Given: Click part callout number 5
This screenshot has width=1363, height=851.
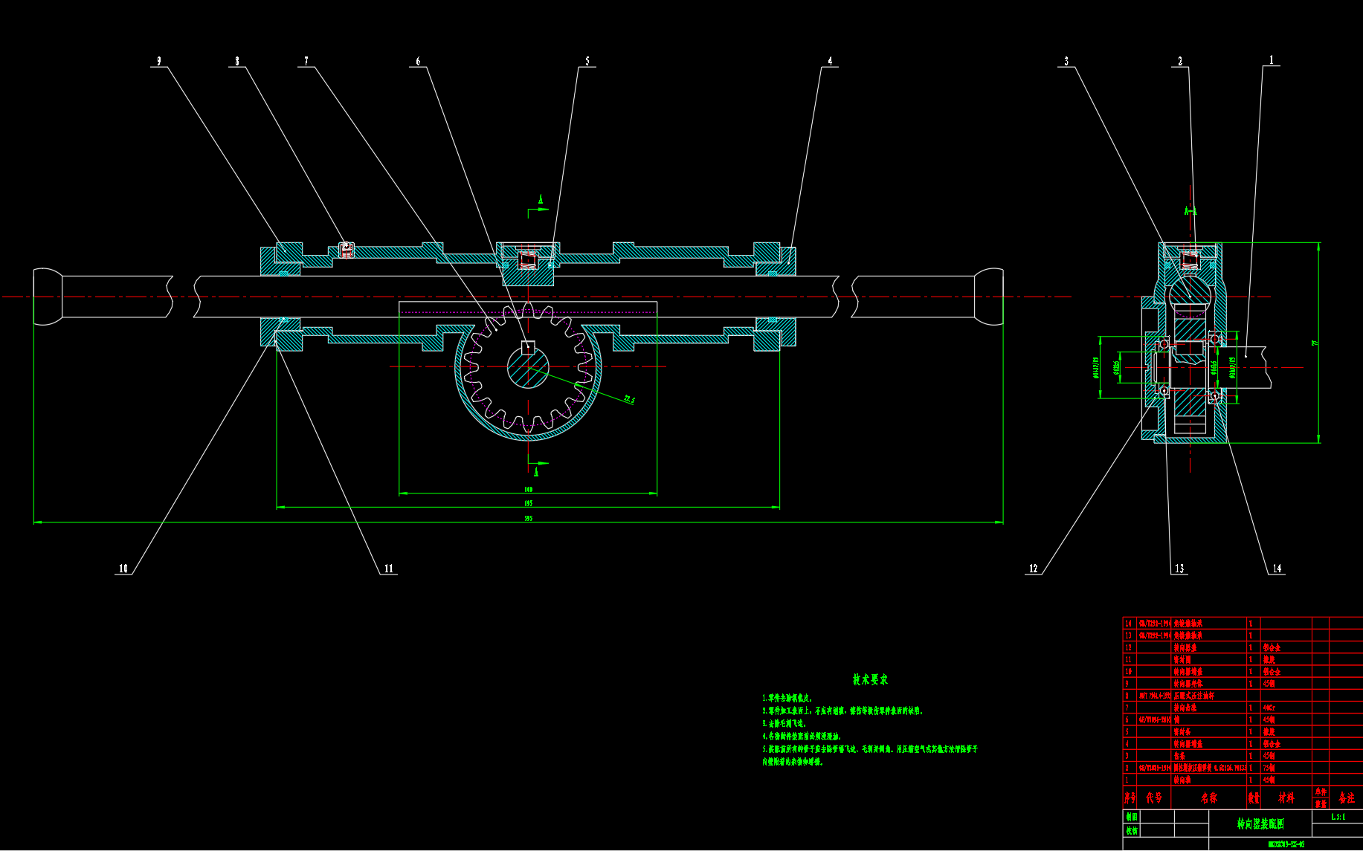Looking at the screenshot, I should [587, 61].
